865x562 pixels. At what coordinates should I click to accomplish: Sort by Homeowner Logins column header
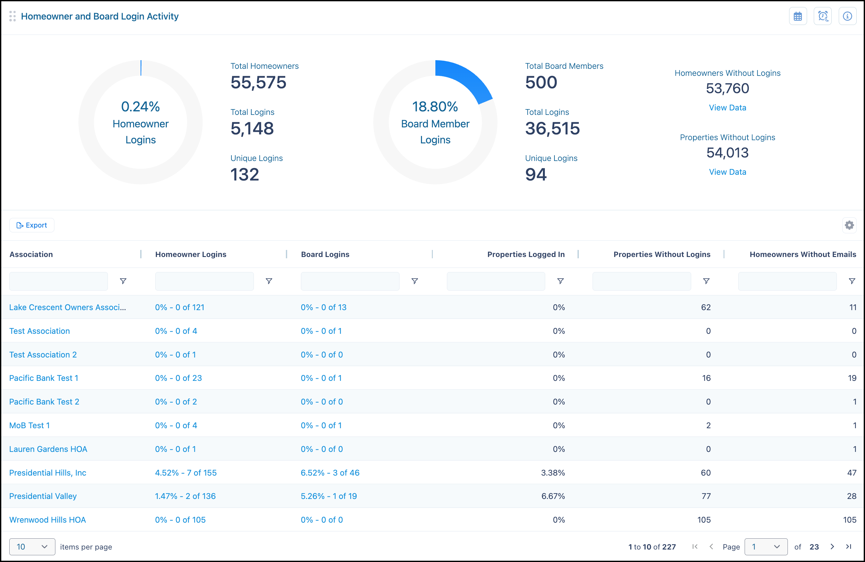[191, 254]
